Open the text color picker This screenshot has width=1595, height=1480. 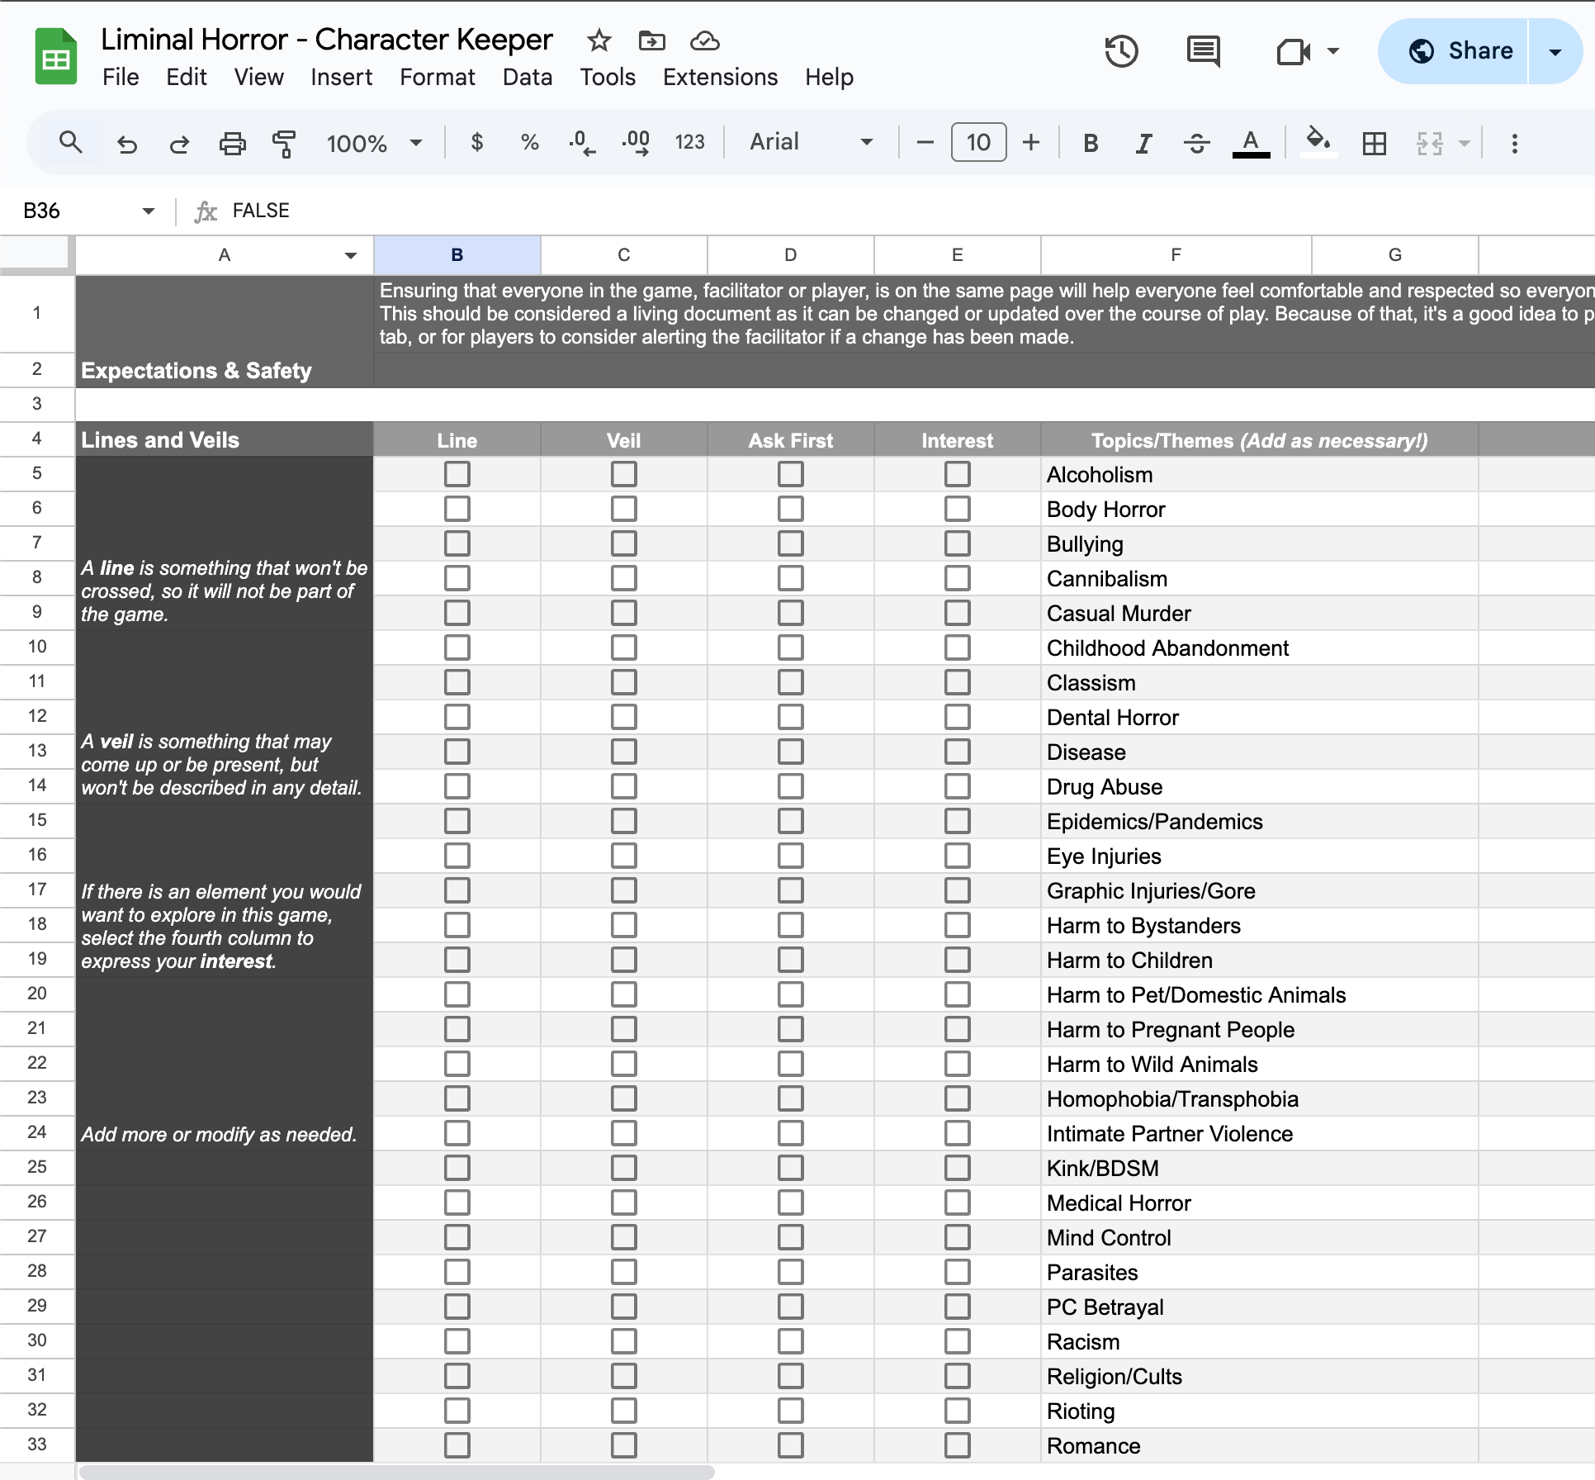(1252, 142)
